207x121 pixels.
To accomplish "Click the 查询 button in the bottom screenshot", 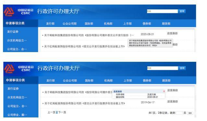I will (x=182, y=68).
